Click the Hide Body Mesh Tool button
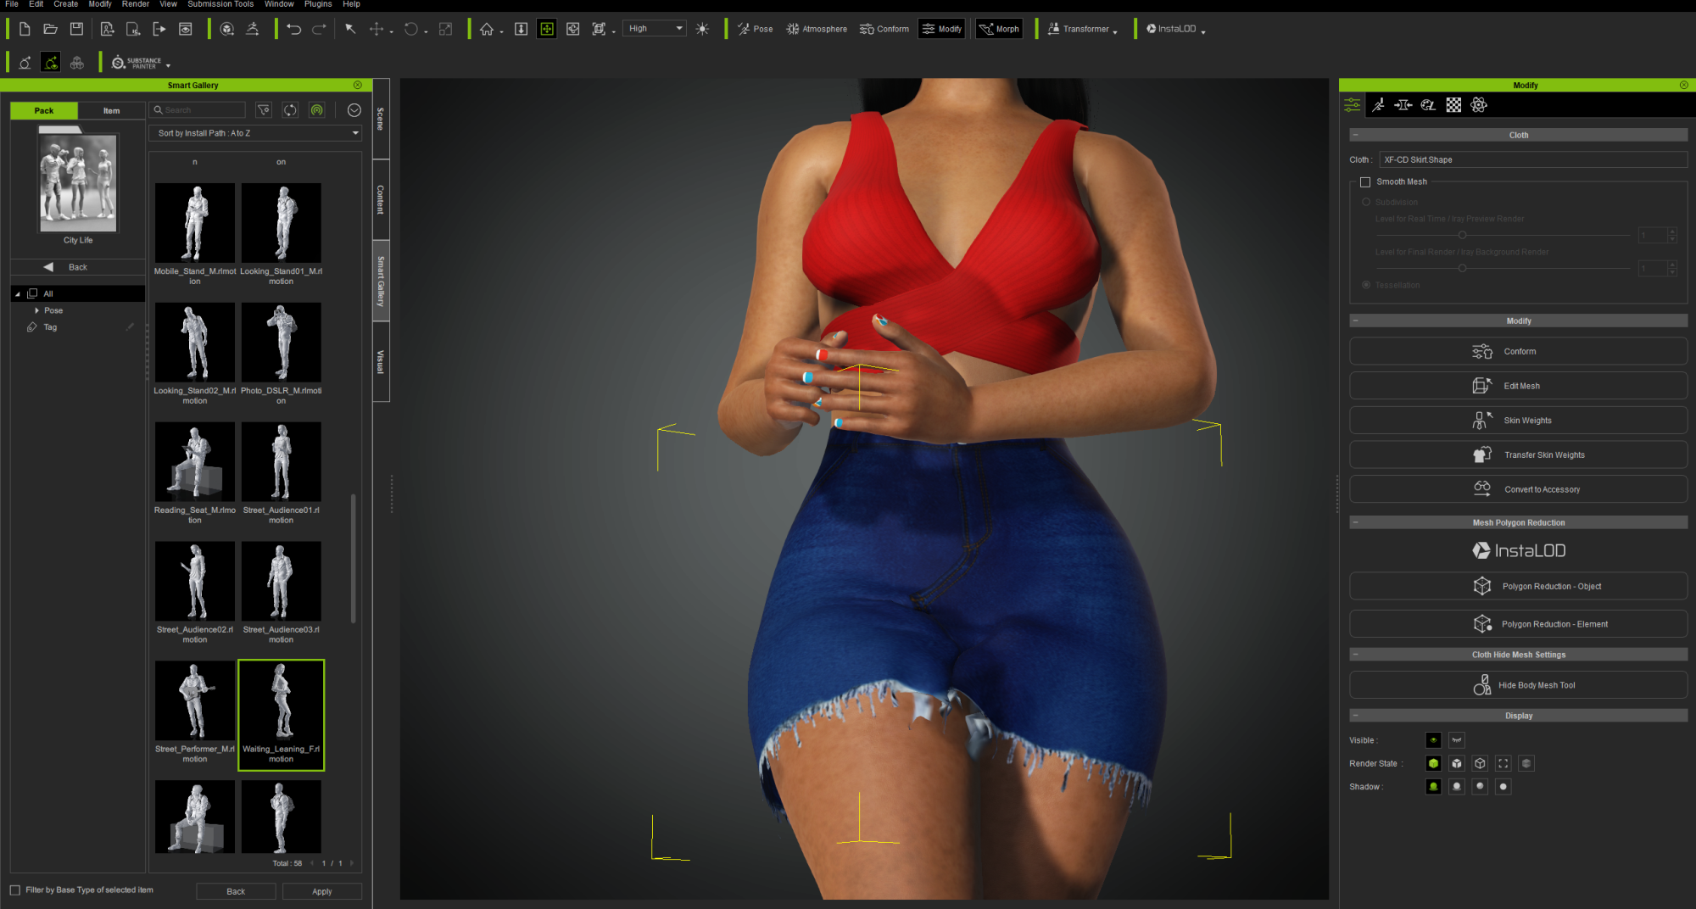Image resolution: width=1696 pixels, height=909 pixels. tap(1518, 685)
